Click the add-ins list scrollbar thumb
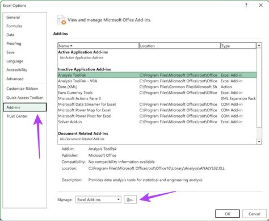This screenshot has height=221, width=269. point(259,87)
